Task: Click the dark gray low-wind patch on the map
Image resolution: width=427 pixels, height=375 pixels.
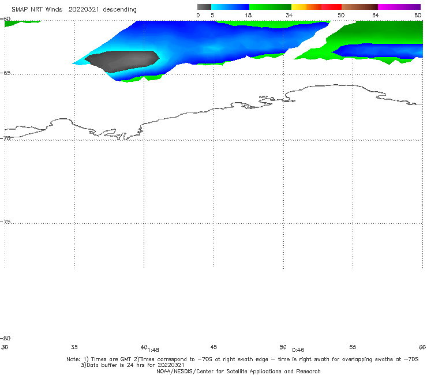Action: click(x=122, y=61)
